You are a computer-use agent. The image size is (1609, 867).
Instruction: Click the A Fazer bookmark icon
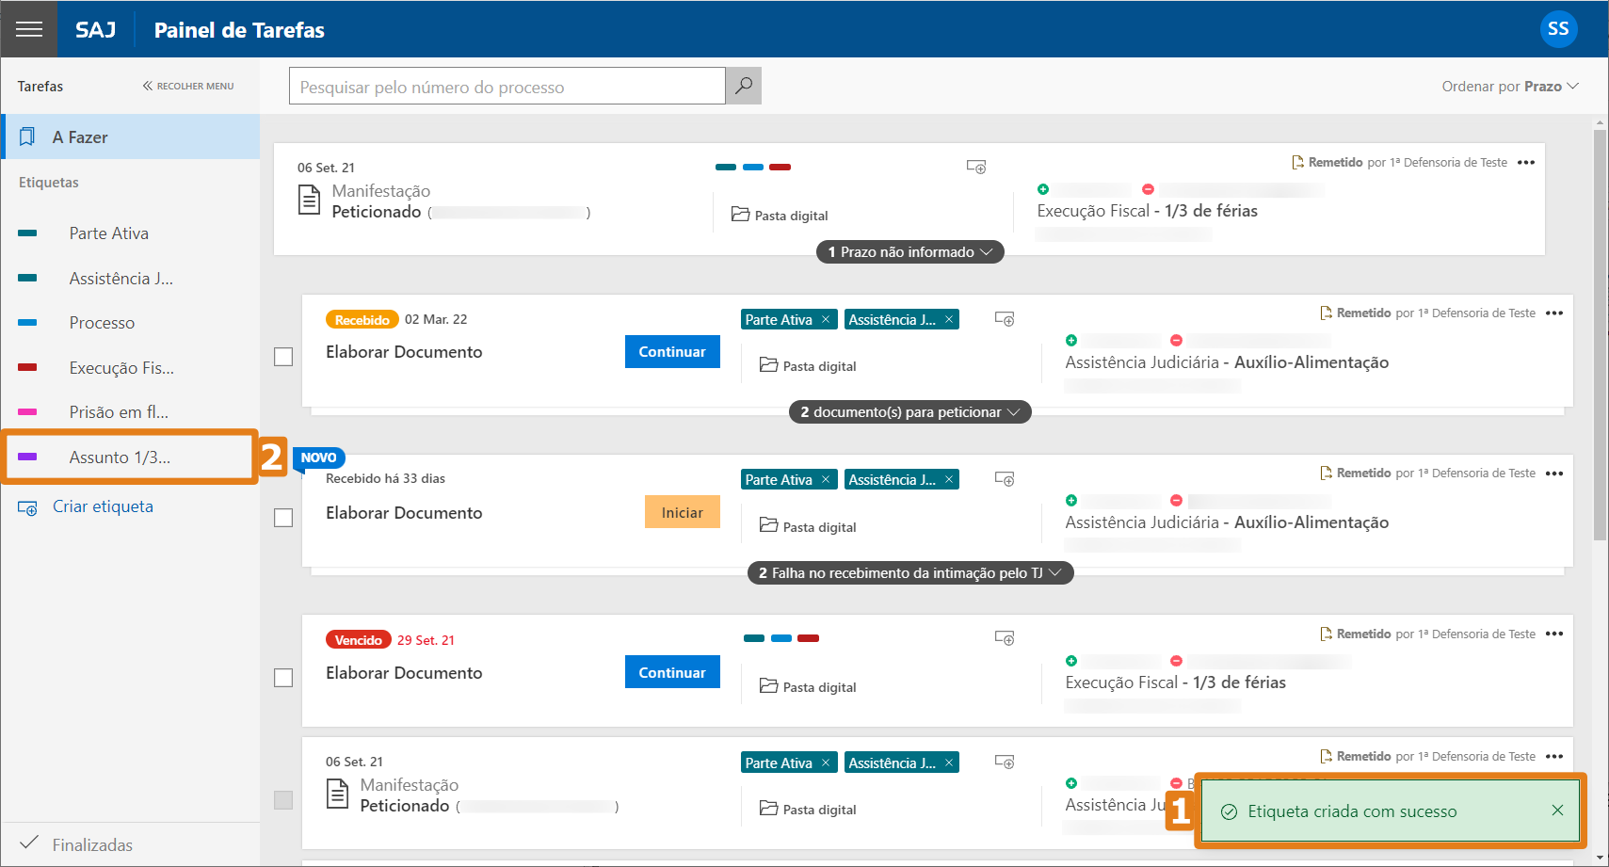click(x=27, y=137)
